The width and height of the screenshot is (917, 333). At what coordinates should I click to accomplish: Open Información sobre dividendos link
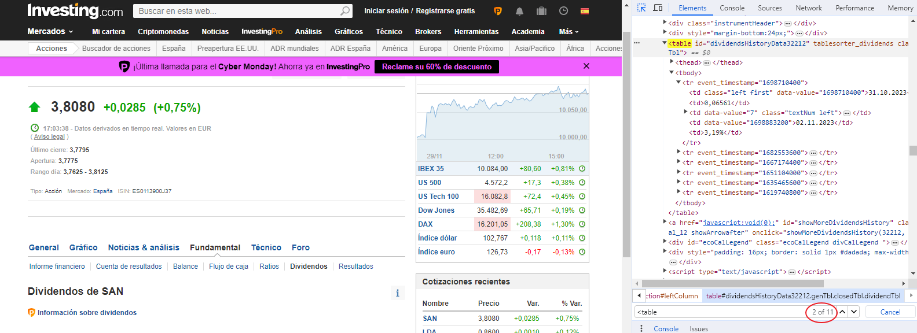click(x=87, y=313)
